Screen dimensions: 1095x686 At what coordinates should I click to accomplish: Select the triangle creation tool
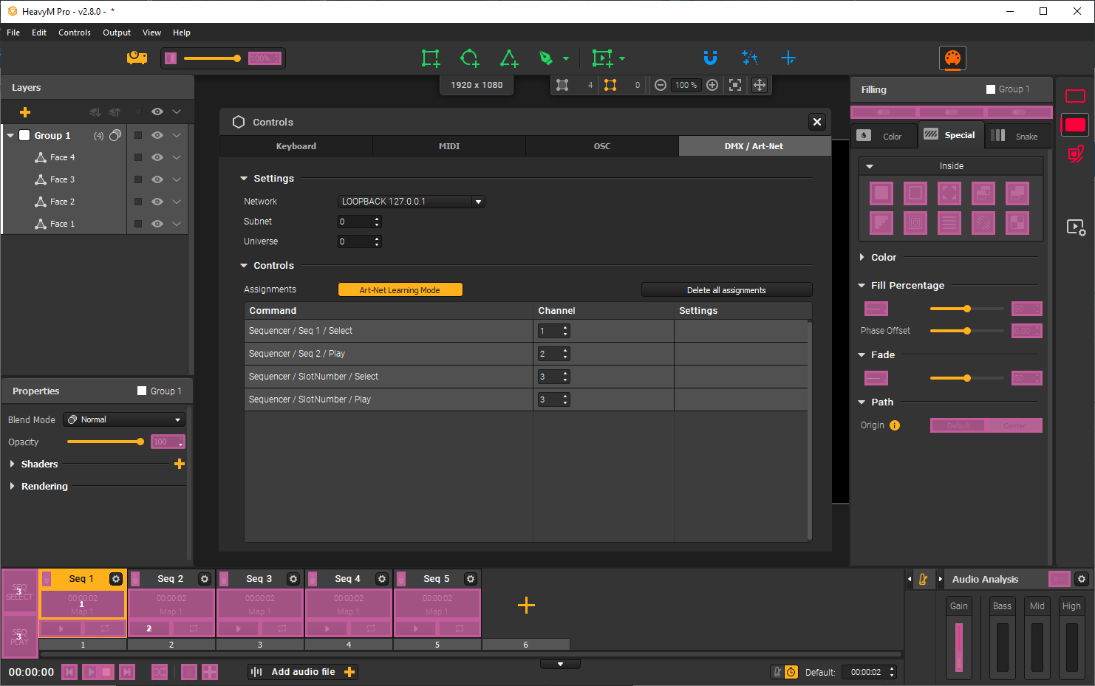[x=509, y=58]
